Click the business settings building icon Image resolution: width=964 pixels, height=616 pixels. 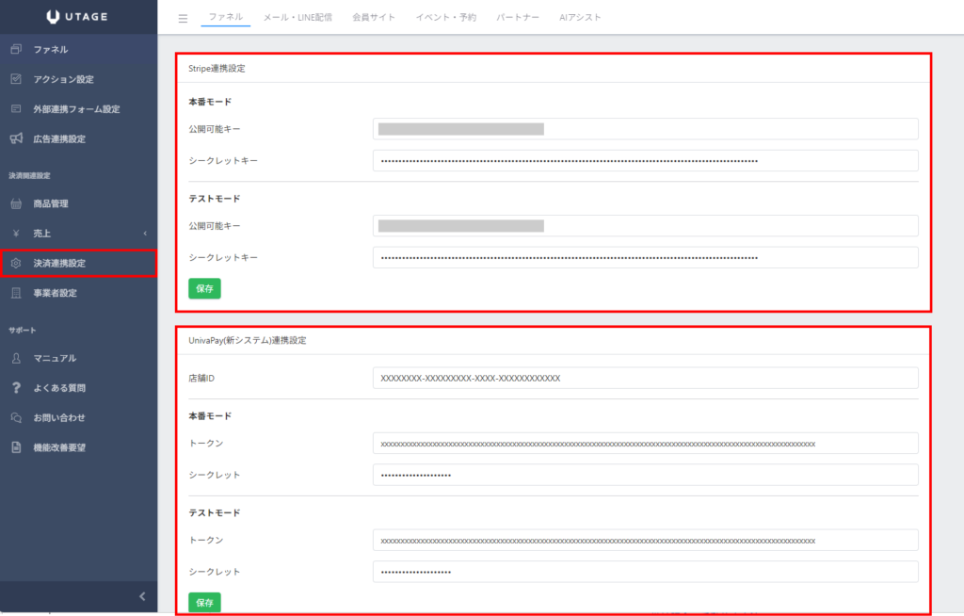click(16, 293)
